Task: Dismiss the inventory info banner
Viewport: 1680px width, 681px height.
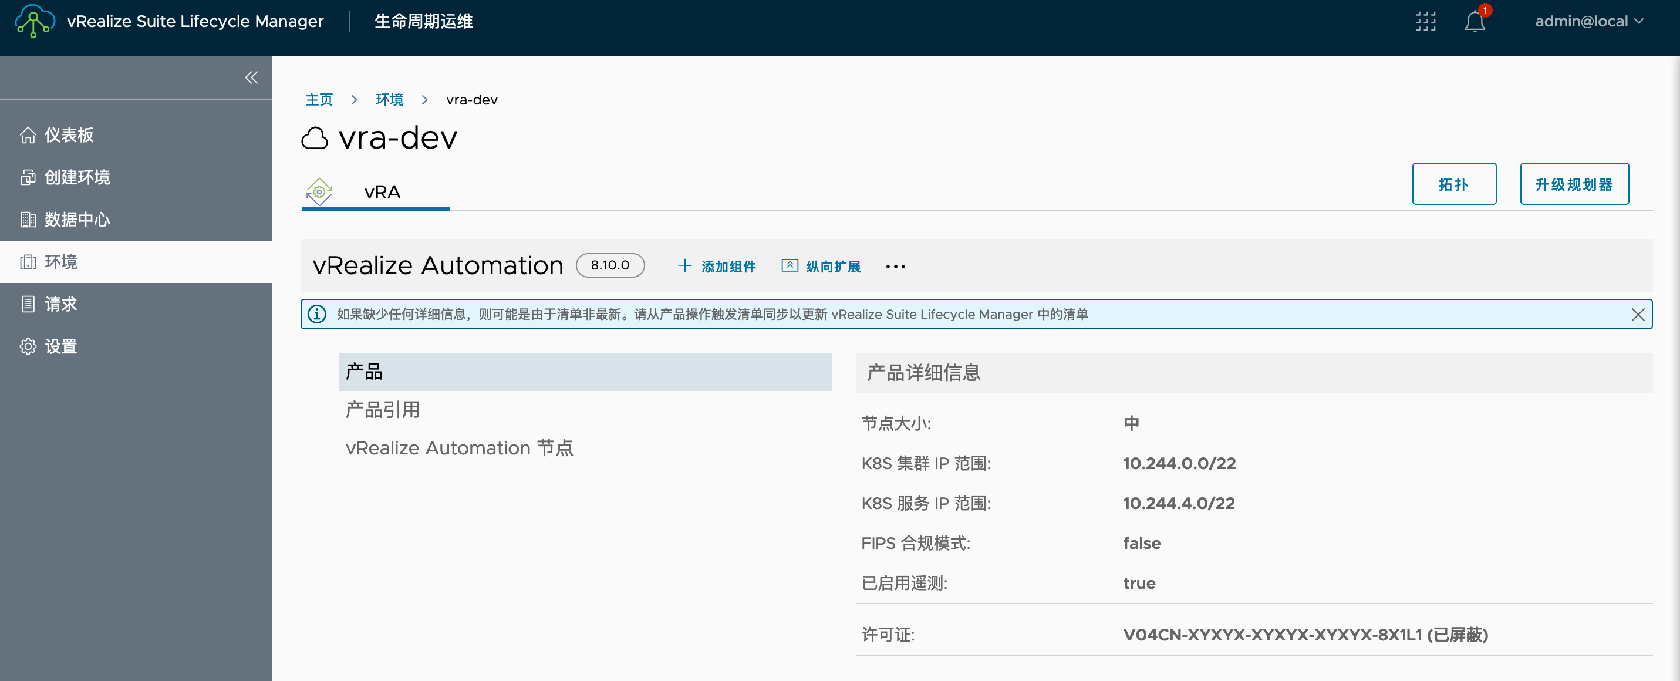Action: (1638, 315)
